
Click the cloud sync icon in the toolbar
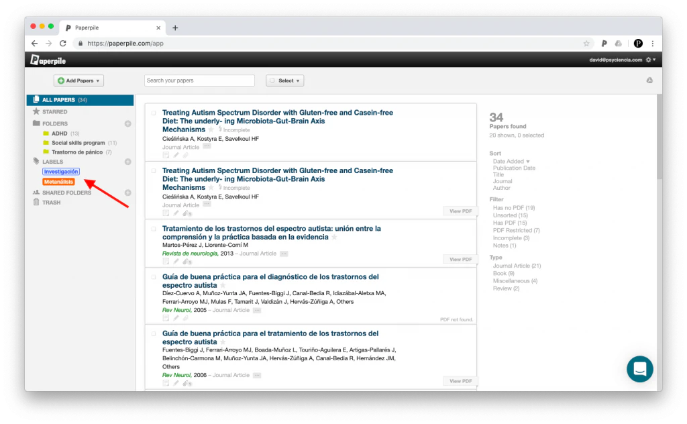point(649,80)
